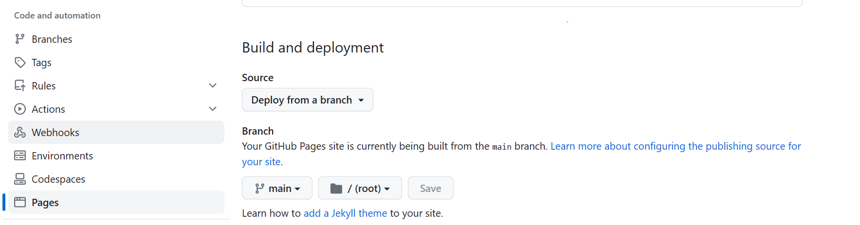The image size is (860, 225).
Task: Open the add a Jekyll theme link
Action: 345,213
